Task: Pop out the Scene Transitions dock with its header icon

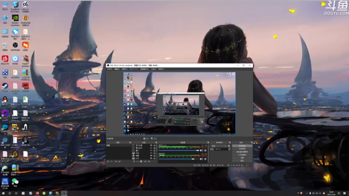Action: pos(230,142)
